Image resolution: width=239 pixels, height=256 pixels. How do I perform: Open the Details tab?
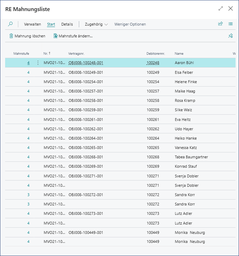coord(67,24)
